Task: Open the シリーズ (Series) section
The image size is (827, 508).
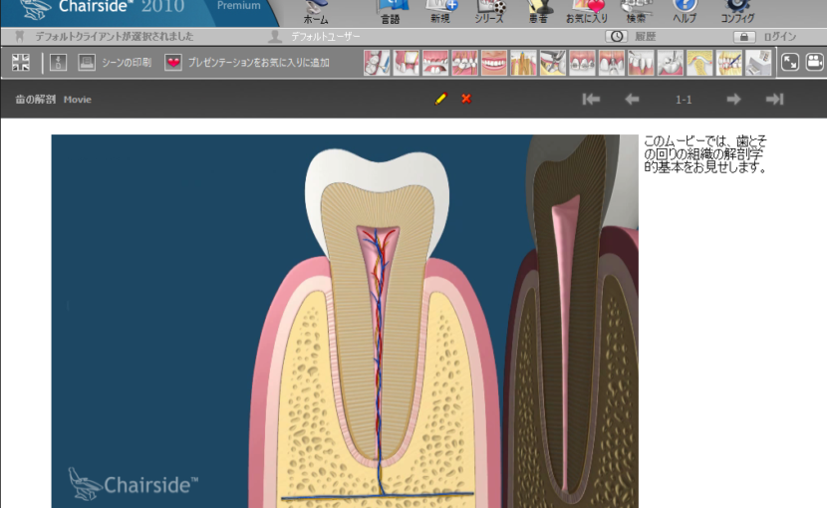Action: [x=489, y=11]
